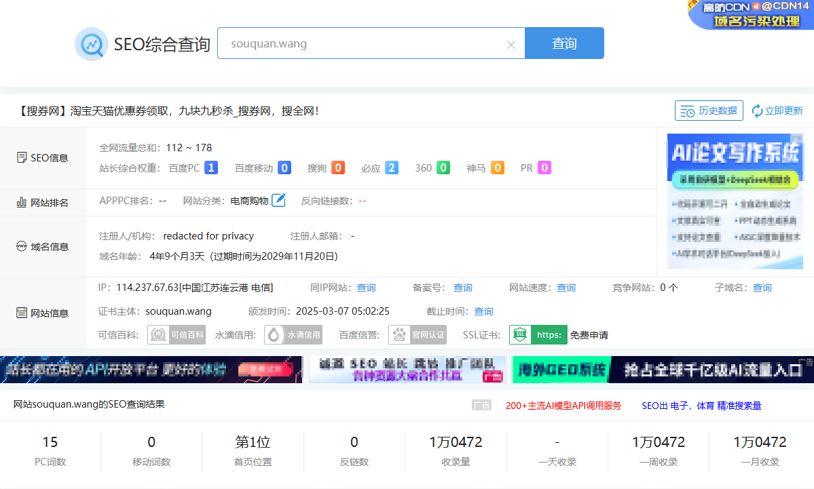The height and width of the screenshot is (489, 814).
Task: Select the 域名信息 sidebar item
Action: pyautogui.click(x=42, y=246)
